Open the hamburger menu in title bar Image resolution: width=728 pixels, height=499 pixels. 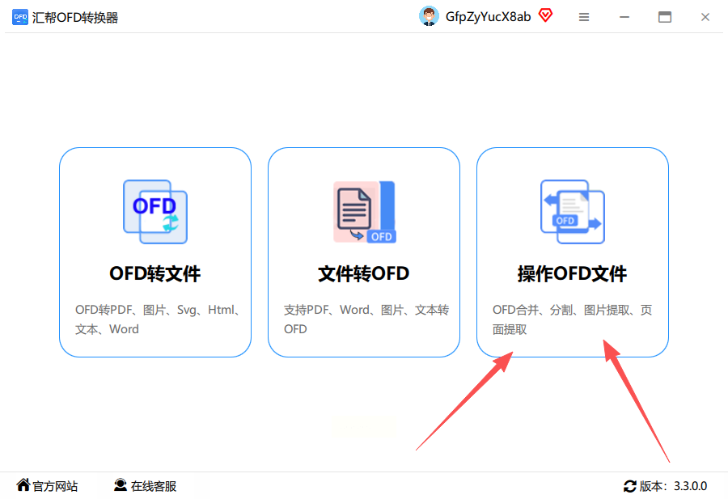click(x=584, y=17)
